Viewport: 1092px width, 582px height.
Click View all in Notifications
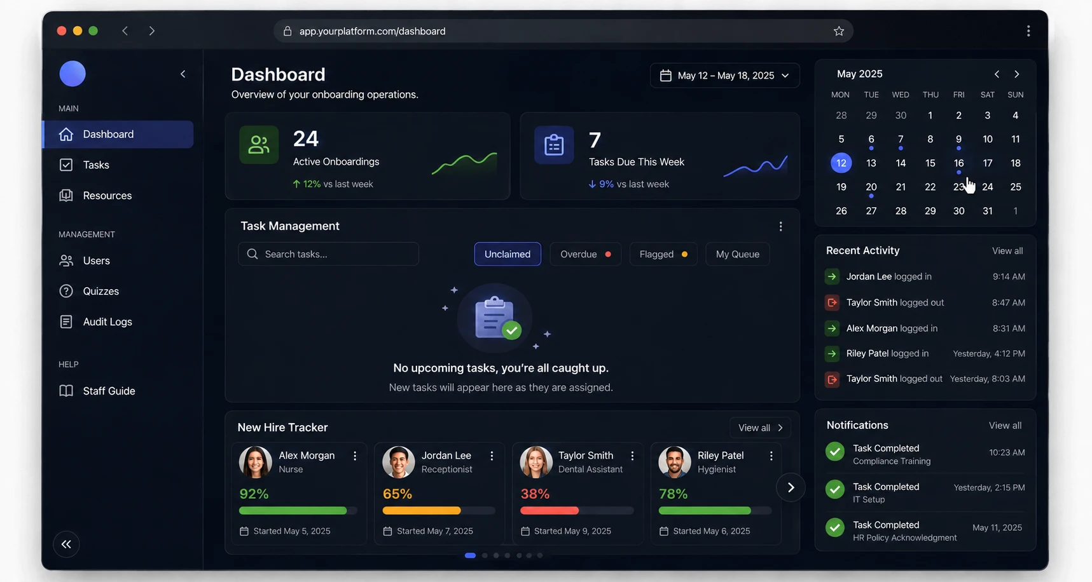[1005, 426]
